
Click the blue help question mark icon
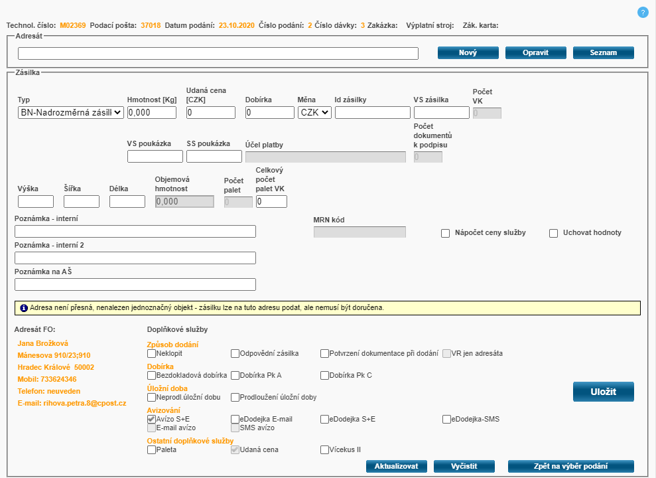tap(642, 13)
